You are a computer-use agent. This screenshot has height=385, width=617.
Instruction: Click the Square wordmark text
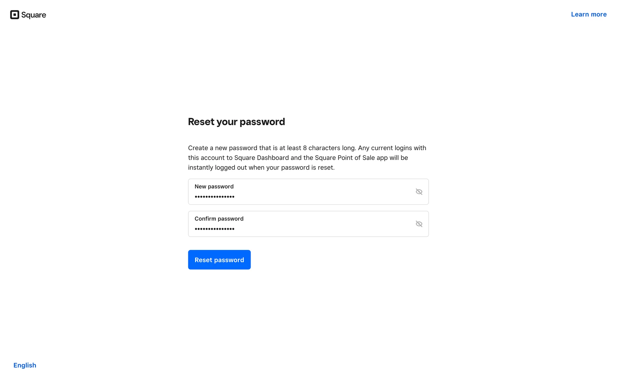tap(34, 15)
